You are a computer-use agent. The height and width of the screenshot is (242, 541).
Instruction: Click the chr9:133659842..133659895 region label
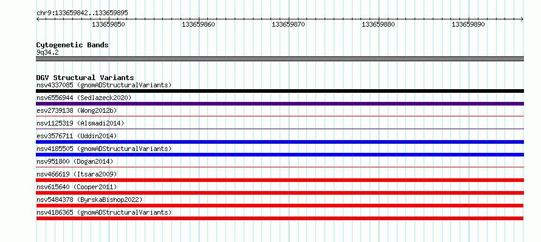[82, 13]
